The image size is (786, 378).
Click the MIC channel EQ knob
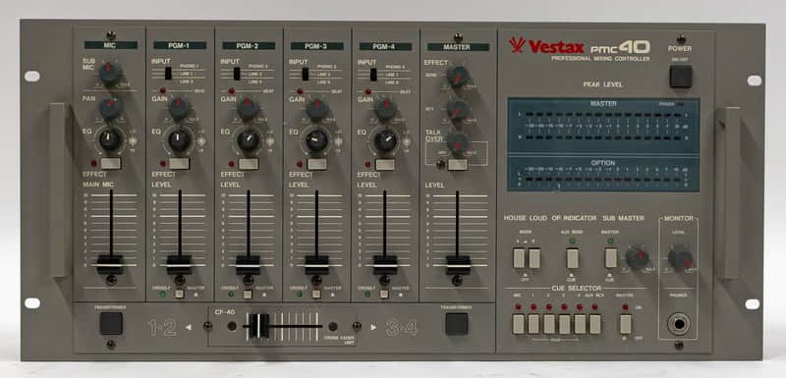point(110,139)
